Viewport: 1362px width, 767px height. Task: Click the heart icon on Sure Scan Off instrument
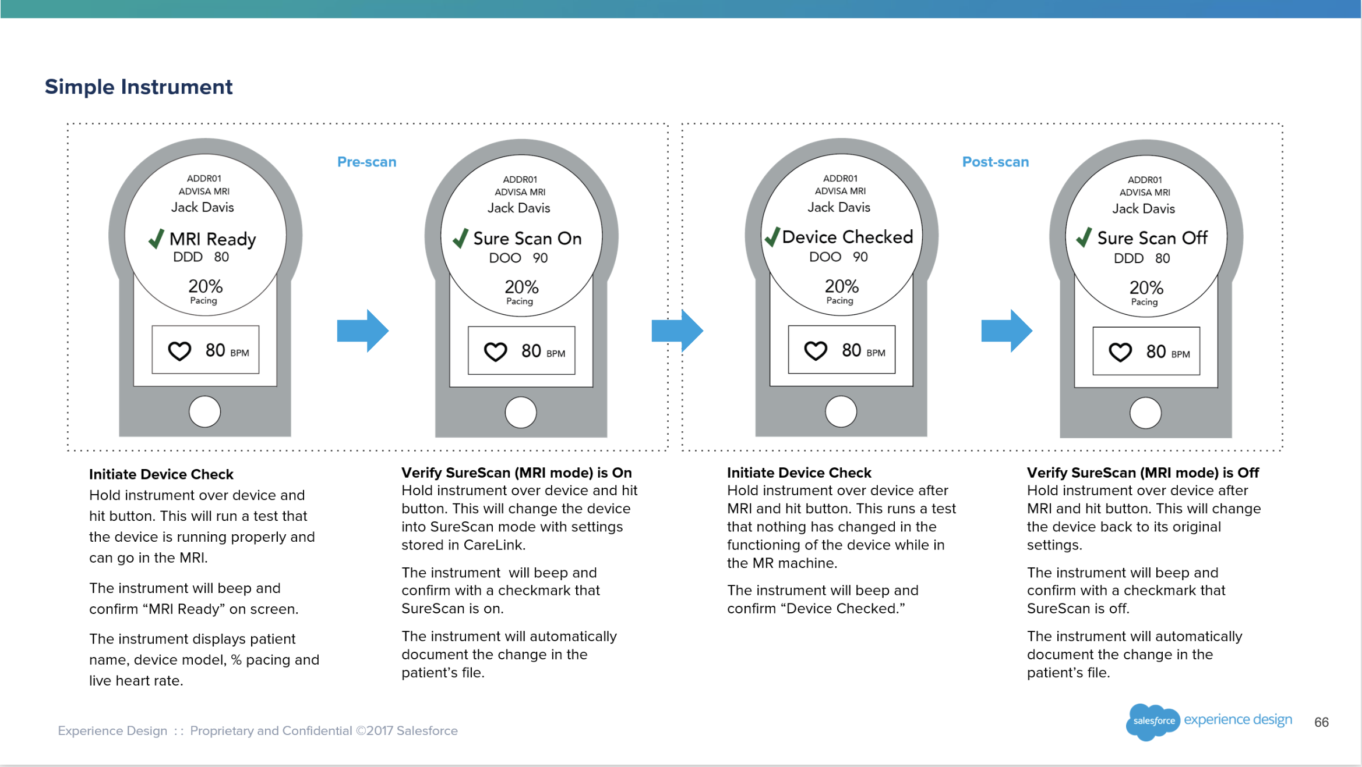pos(1120,352)
